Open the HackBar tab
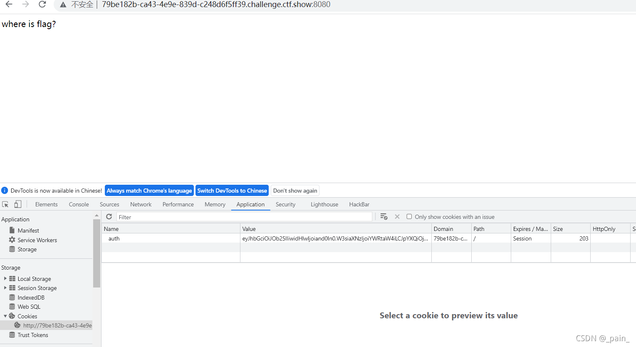The image size is (636, 347). tap(359, 204)
